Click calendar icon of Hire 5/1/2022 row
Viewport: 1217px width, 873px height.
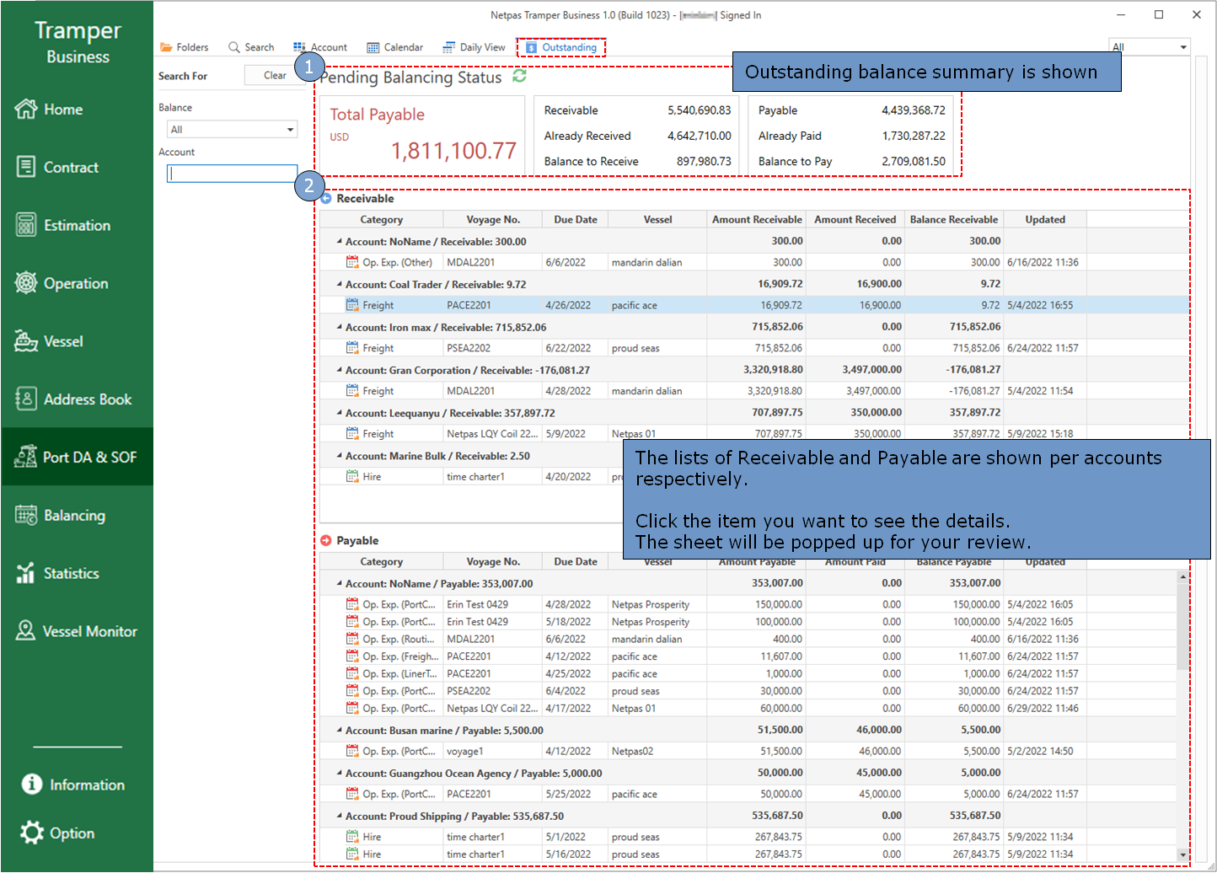coord(352,837)
